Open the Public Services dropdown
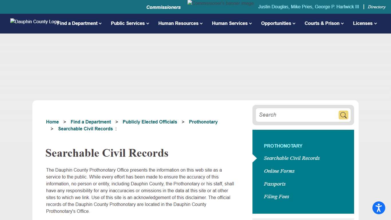The width and height of the screenshot is (391, 220). [x=130, y=23]
